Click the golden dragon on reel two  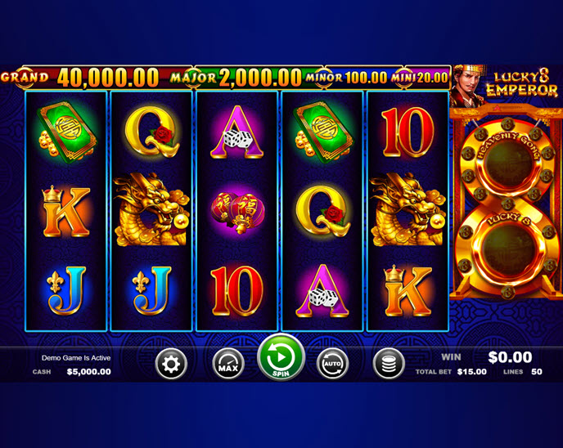point(151,209)
